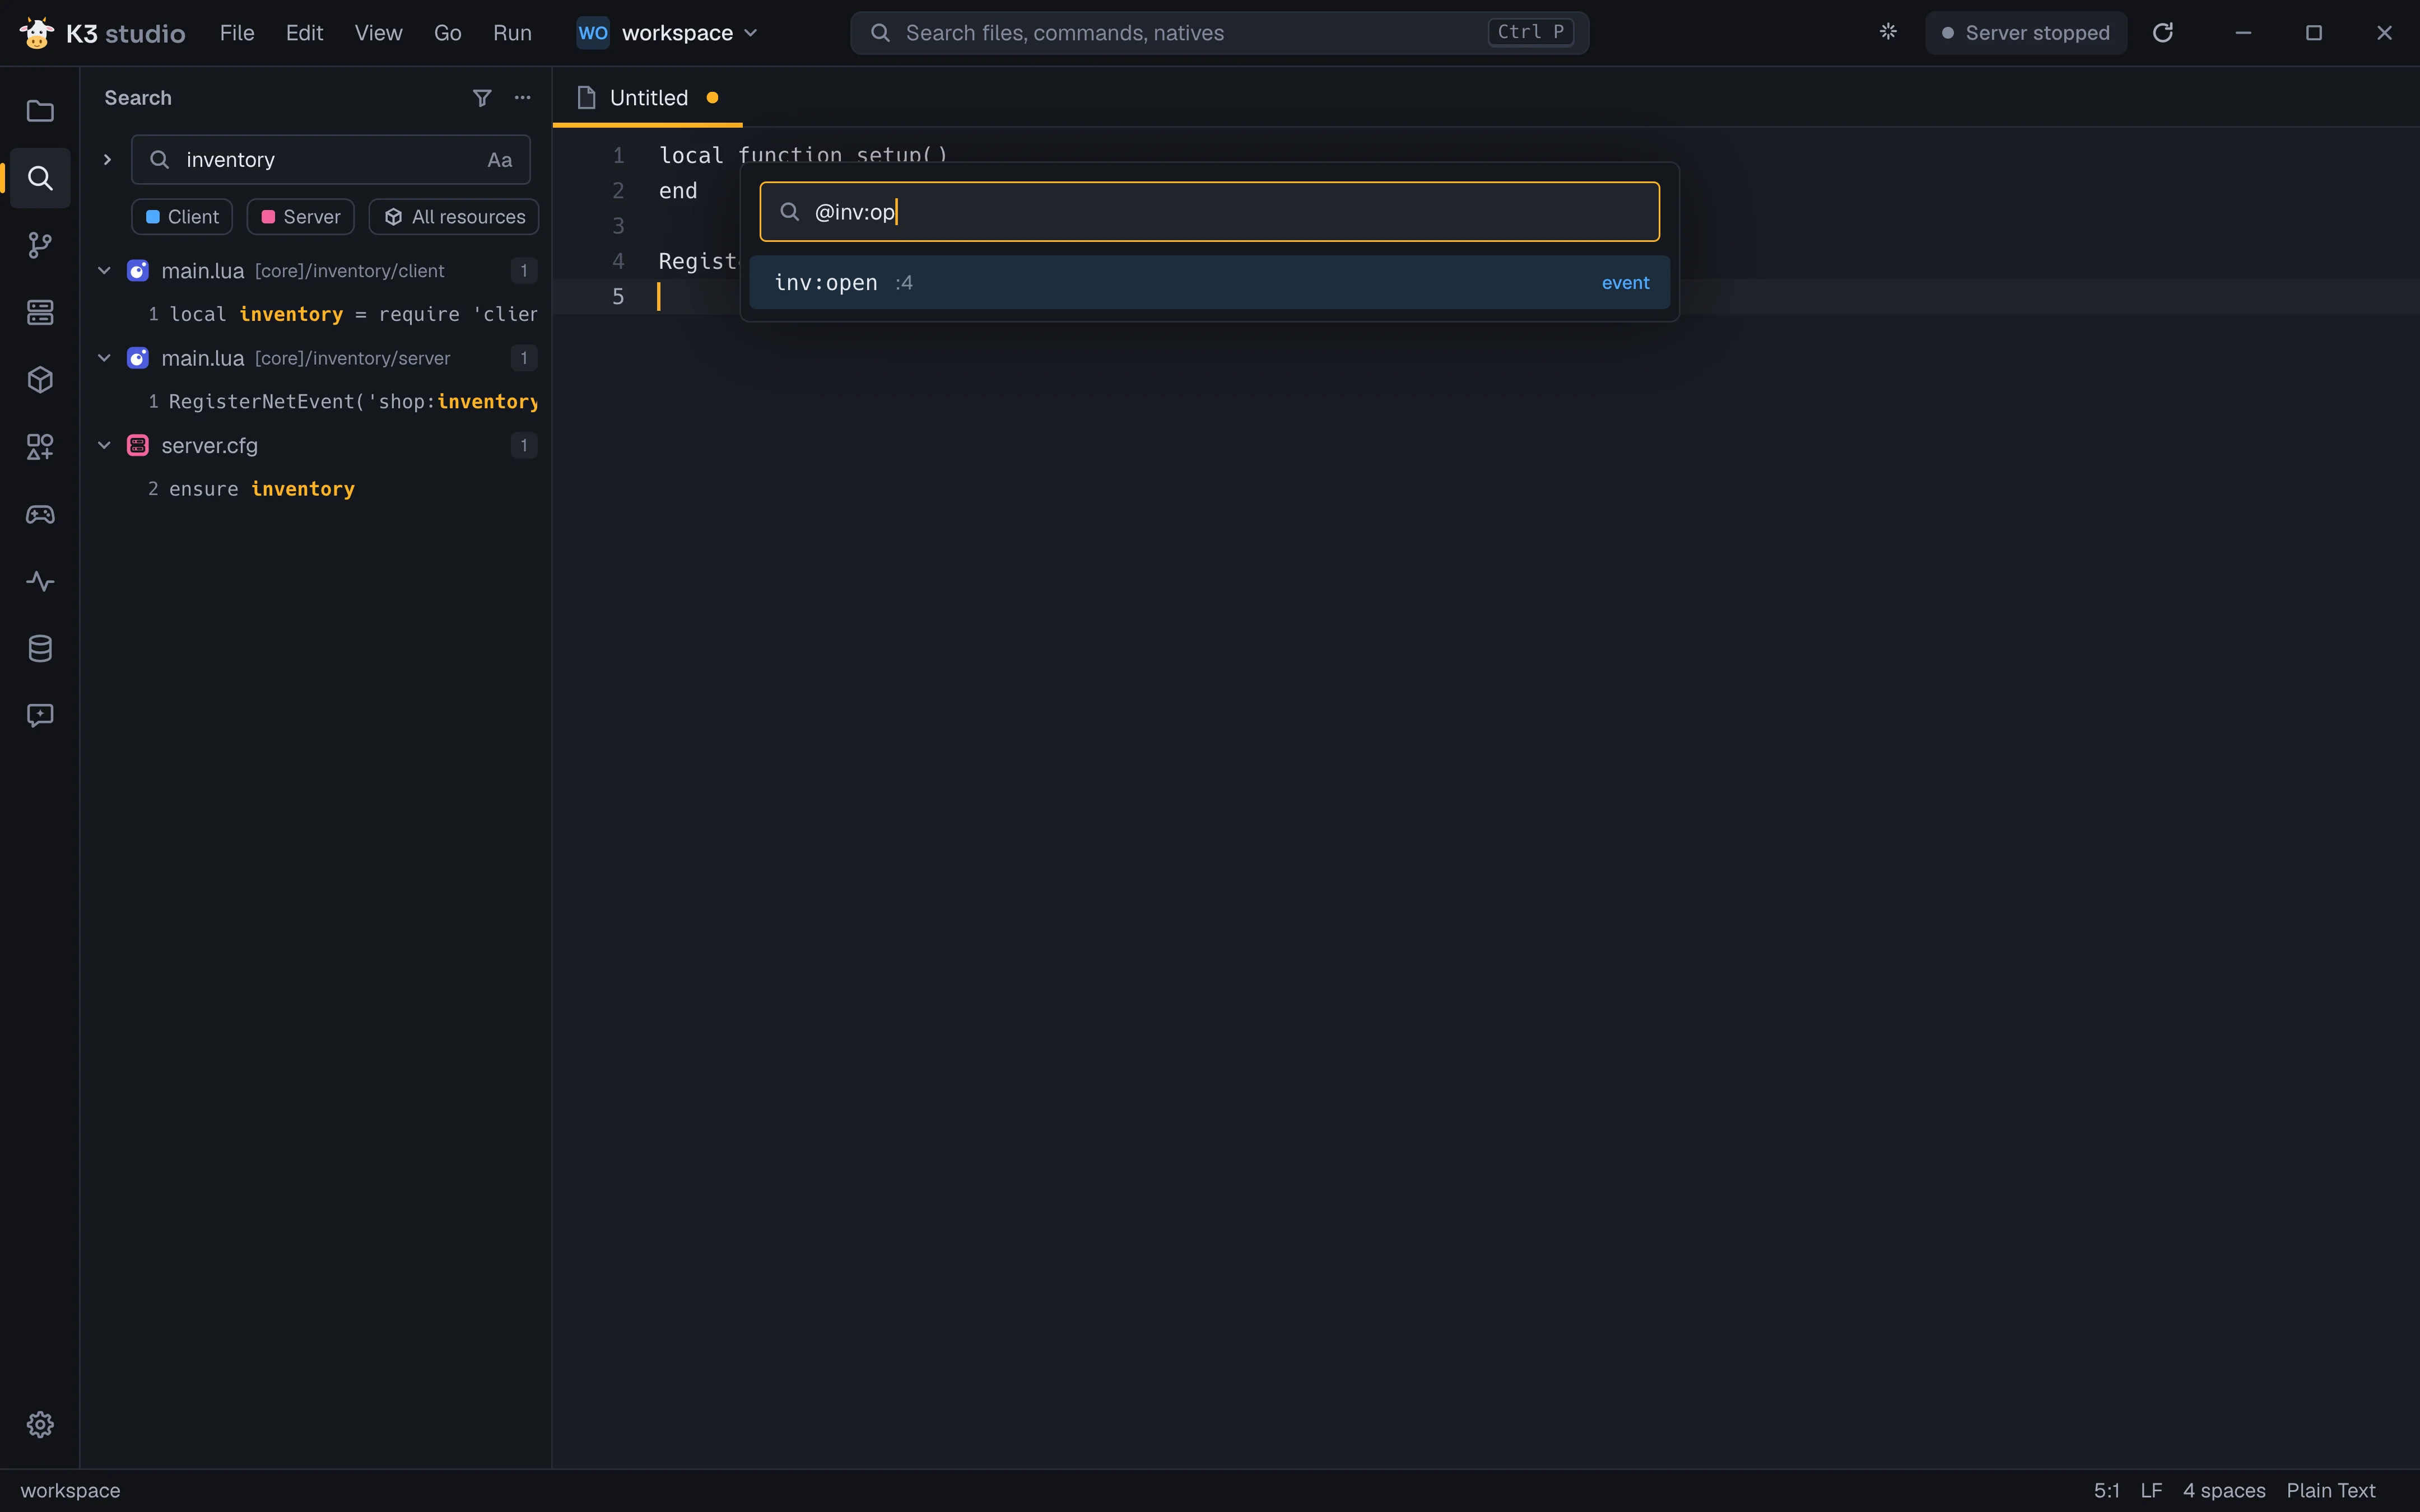The height and width of the screenshot is (1512, 2420).
Task: Open the Search panel more options icon
Action: (522, 98)
